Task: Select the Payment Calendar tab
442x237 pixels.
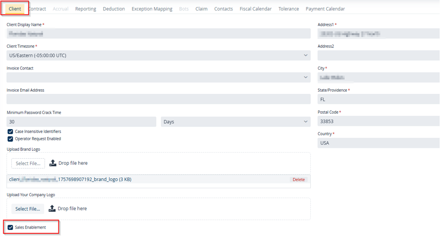Action: point(325,9)
